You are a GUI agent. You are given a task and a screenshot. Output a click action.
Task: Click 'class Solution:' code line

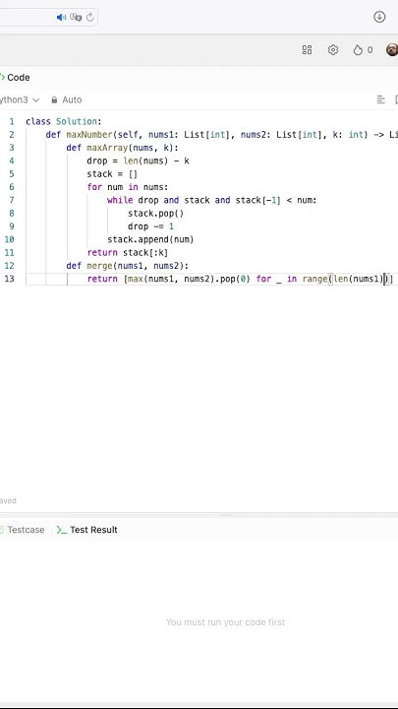coord(64,121)
